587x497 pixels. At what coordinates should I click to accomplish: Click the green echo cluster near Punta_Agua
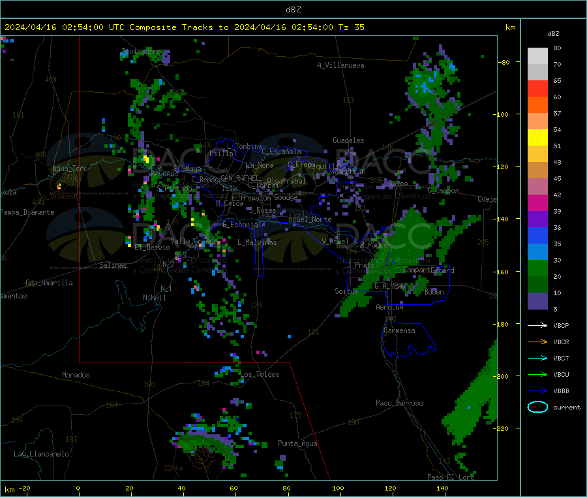click(280, 463)
